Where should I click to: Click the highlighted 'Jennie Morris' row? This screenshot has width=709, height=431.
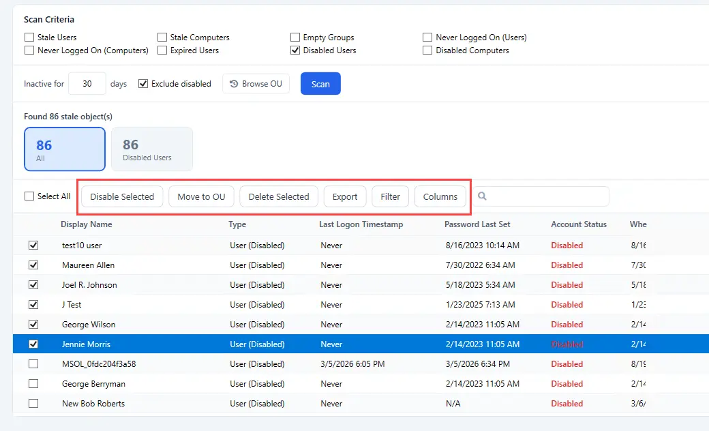point(361,344)
